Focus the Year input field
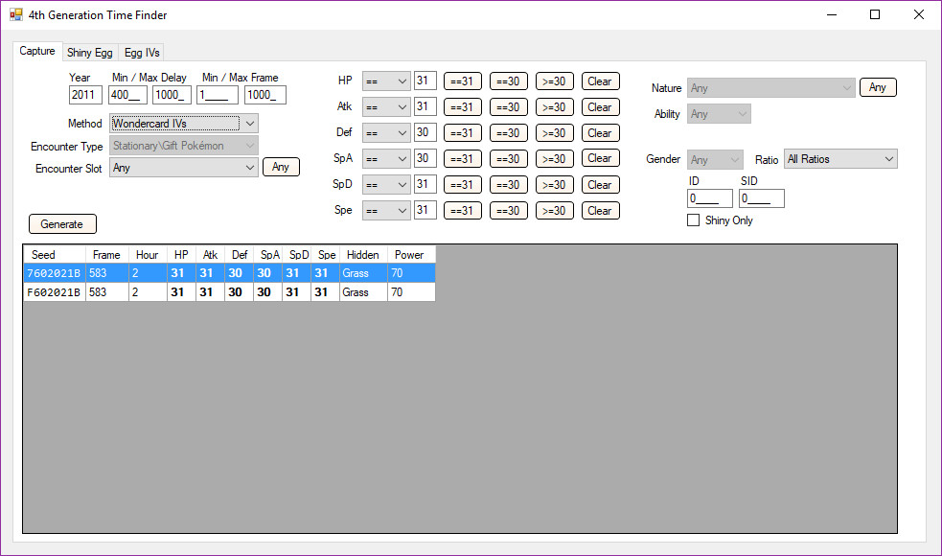This screenshot has height=556, width=942. tap(85, 95)
